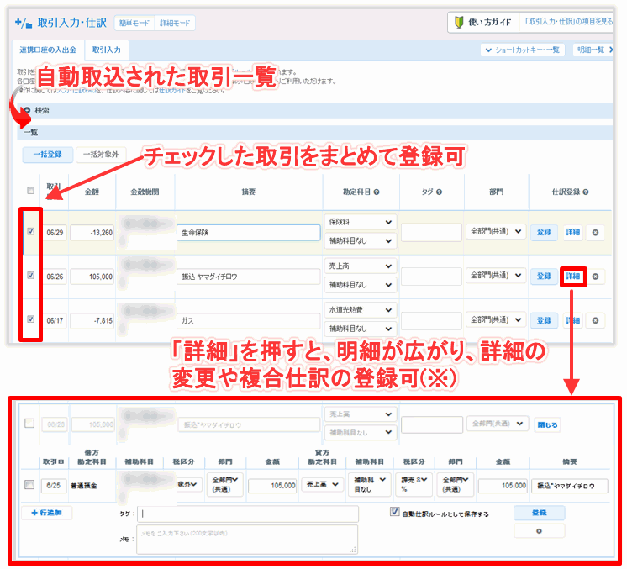Screen dimensions: 627x569
Task: Open credit-side 売上高 dropdown in detail panel
Action: [322, 485]
